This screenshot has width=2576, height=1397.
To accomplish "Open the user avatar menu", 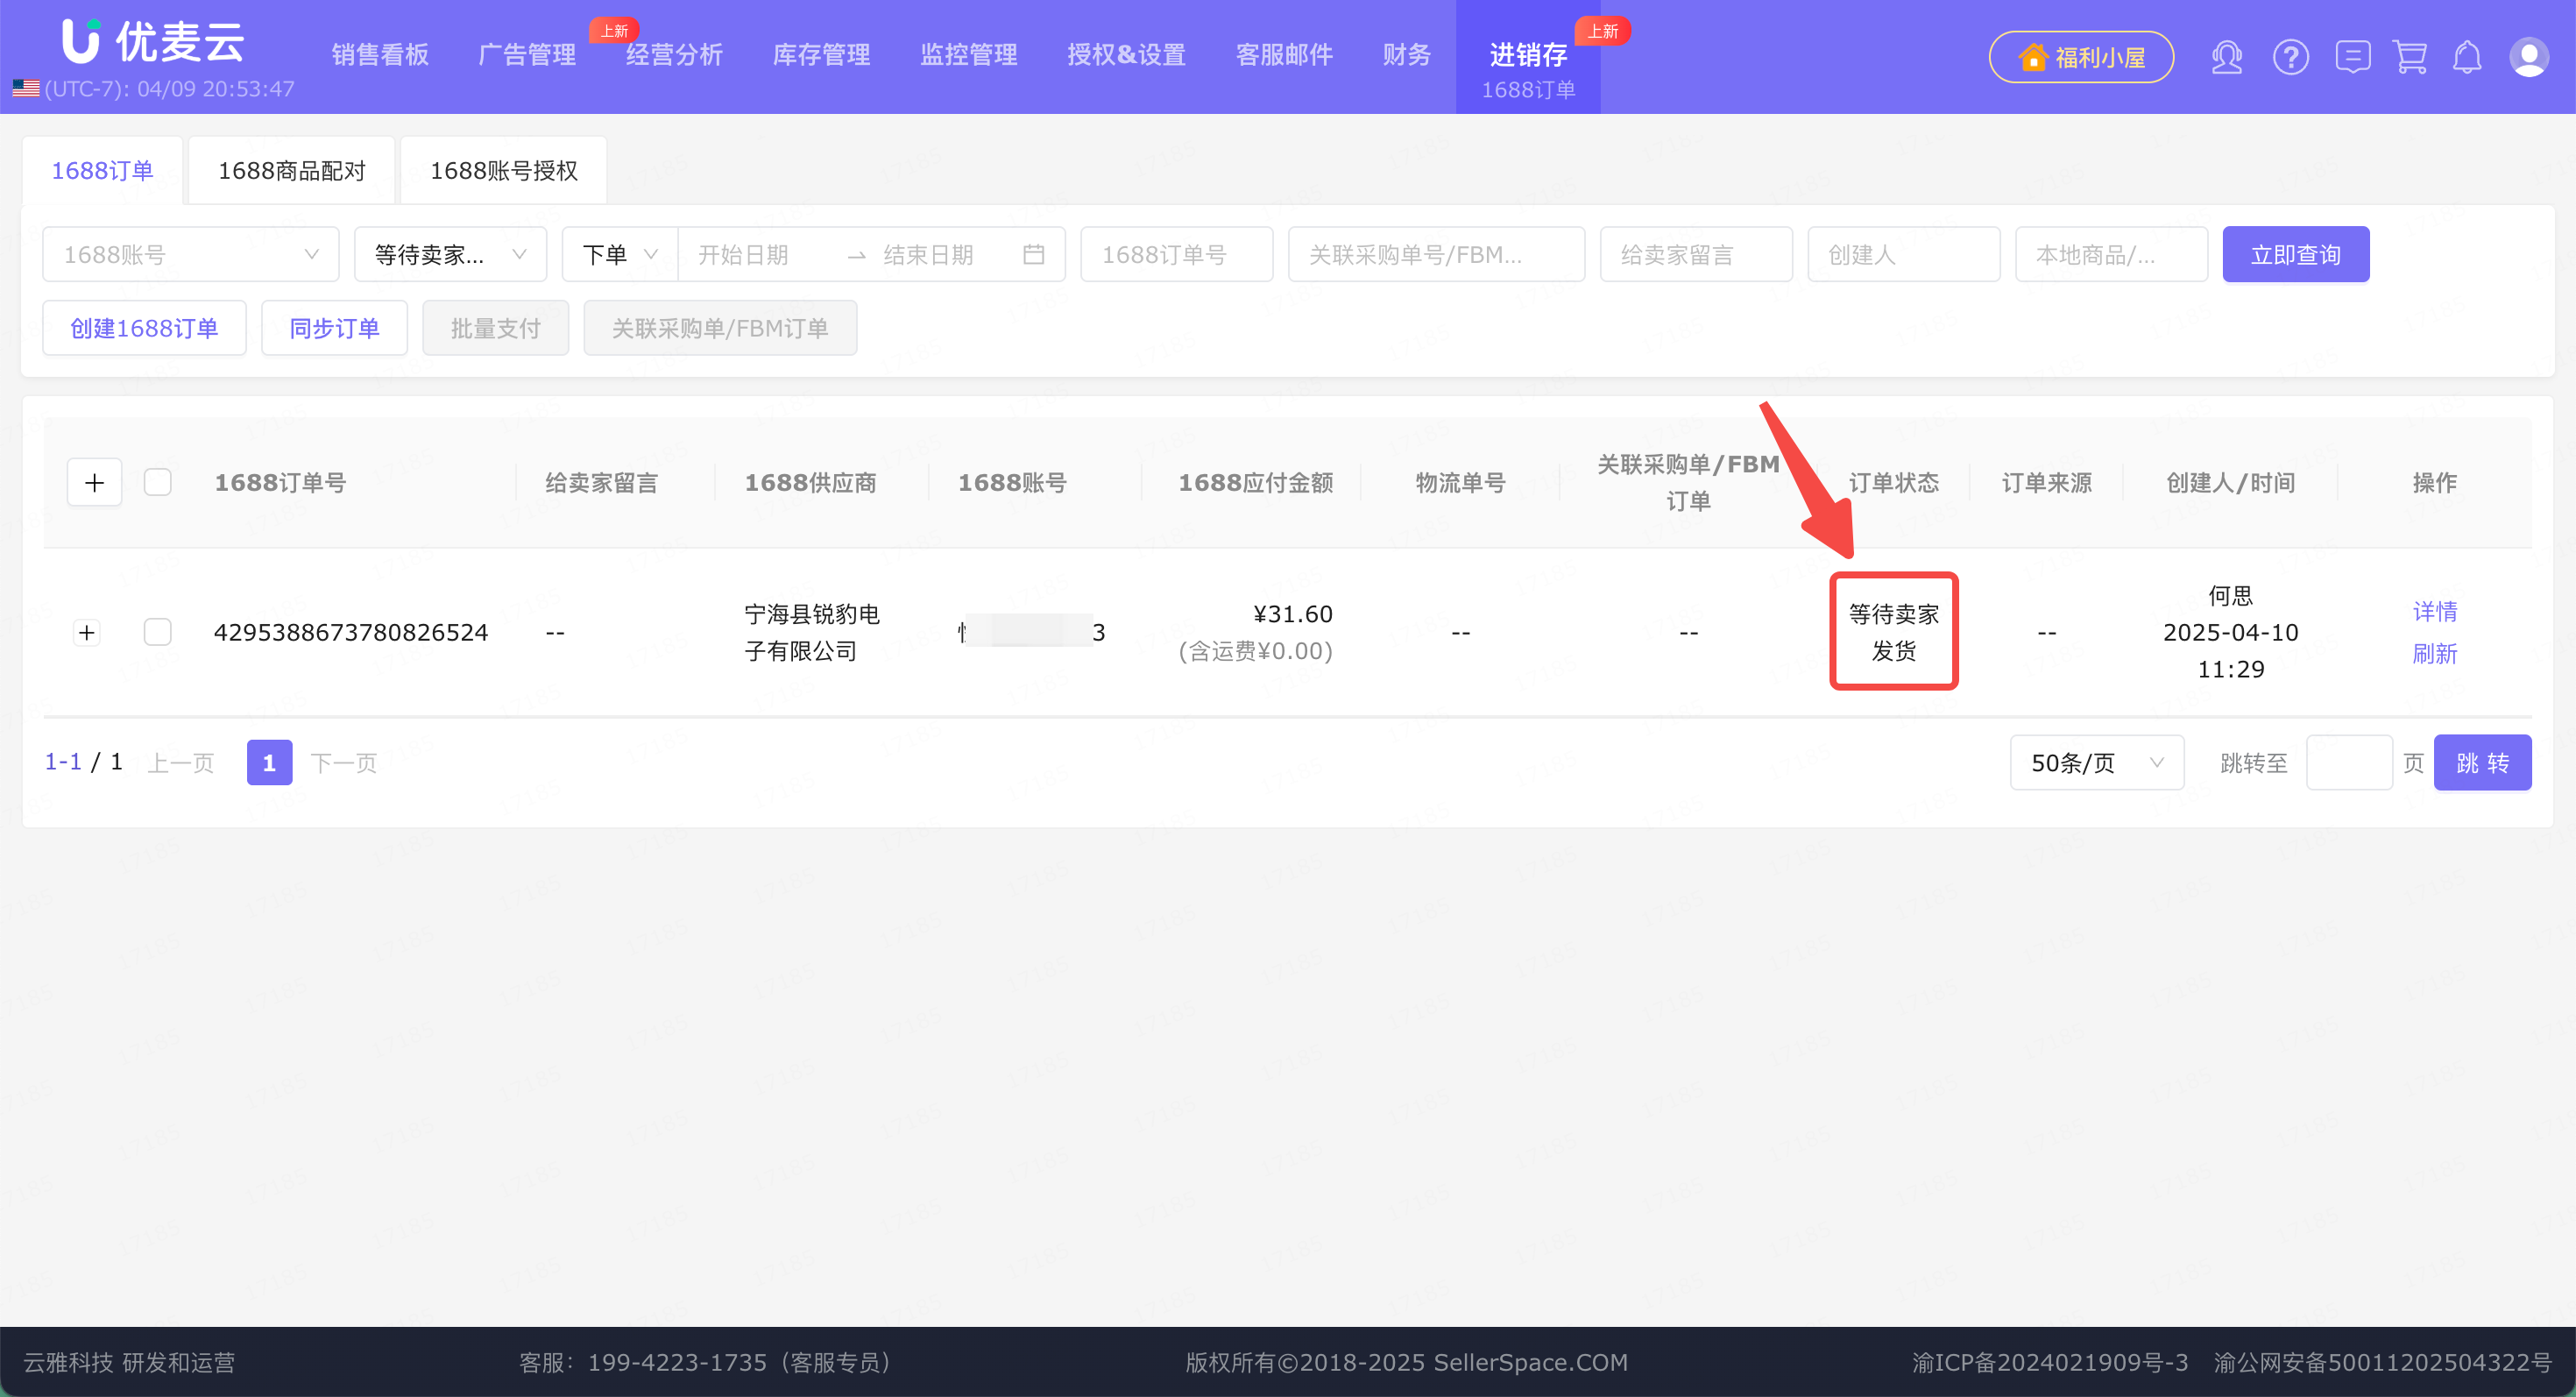I will pyautogui.click(x=2529, y=57).
